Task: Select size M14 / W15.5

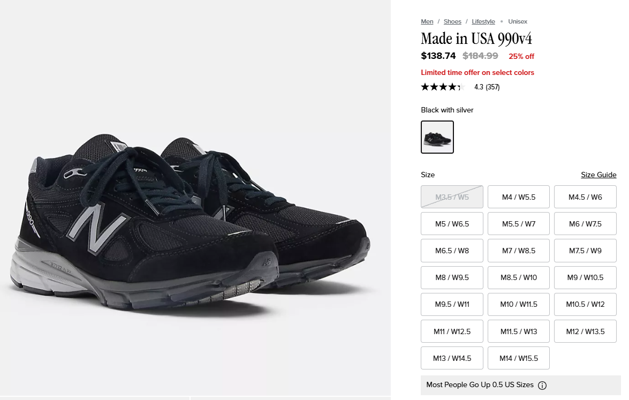Action: coord(519,358)
